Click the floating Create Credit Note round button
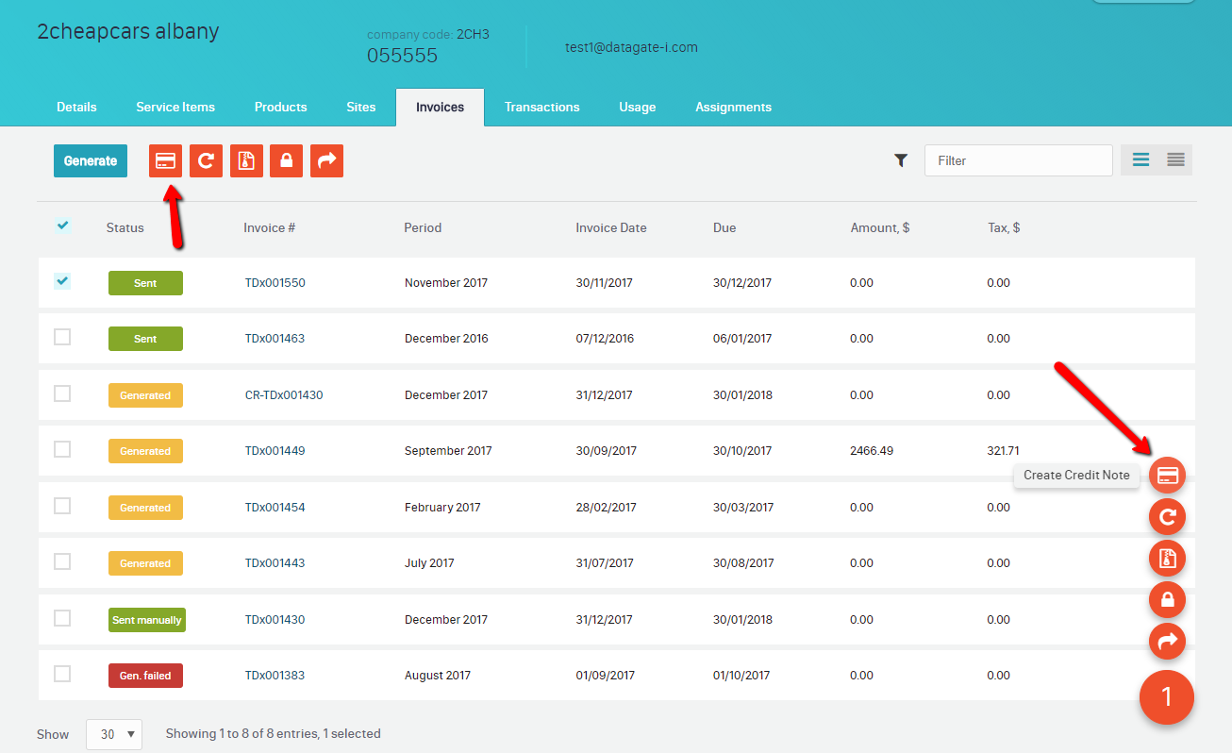1232x753 pixels. coord(1167,475)
